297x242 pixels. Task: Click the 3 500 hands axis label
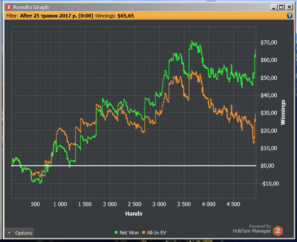[184, 204]
